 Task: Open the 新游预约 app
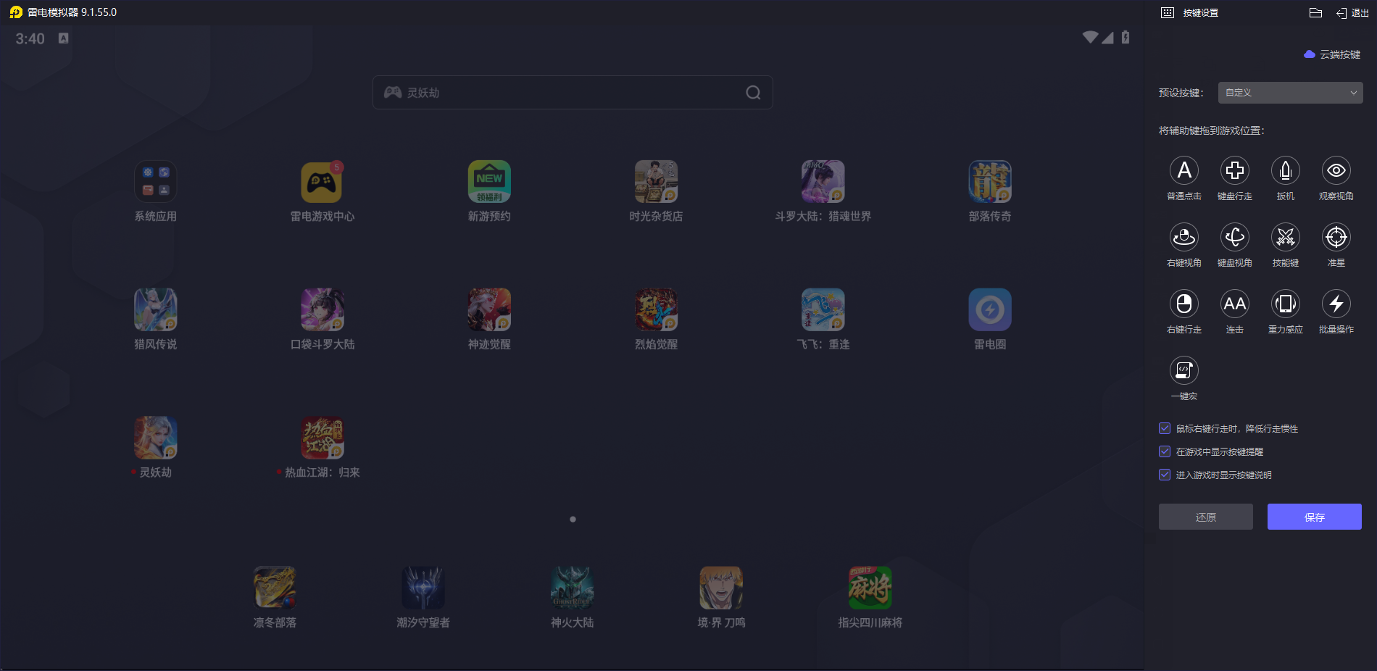(489, 181)
